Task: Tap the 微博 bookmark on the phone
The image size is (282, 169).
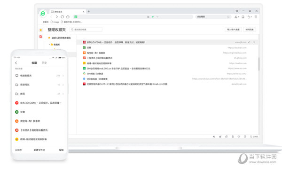Action: [39, 139]
